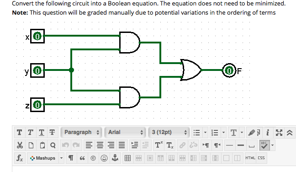296x172 pixels.
Task: Insert thin horizontal line
Action: [x=229, y=145]
